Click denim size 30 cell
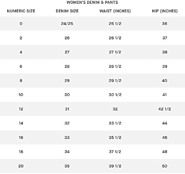This screenshot has width=185, height=174. coord(67,95)
